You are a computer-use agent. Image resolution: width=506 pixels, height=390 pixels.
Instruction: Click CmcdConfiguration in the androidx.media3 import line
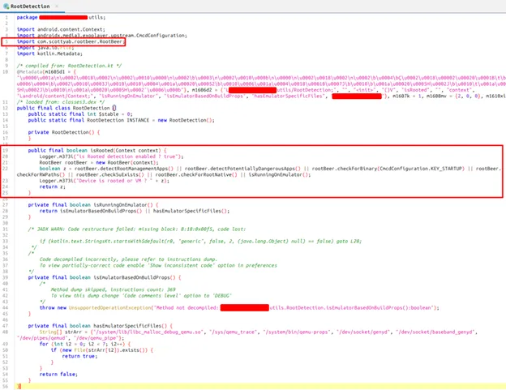[x=160, y=36]
